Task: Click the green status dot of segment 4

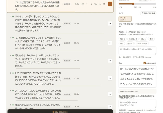Action: (13, 55)
